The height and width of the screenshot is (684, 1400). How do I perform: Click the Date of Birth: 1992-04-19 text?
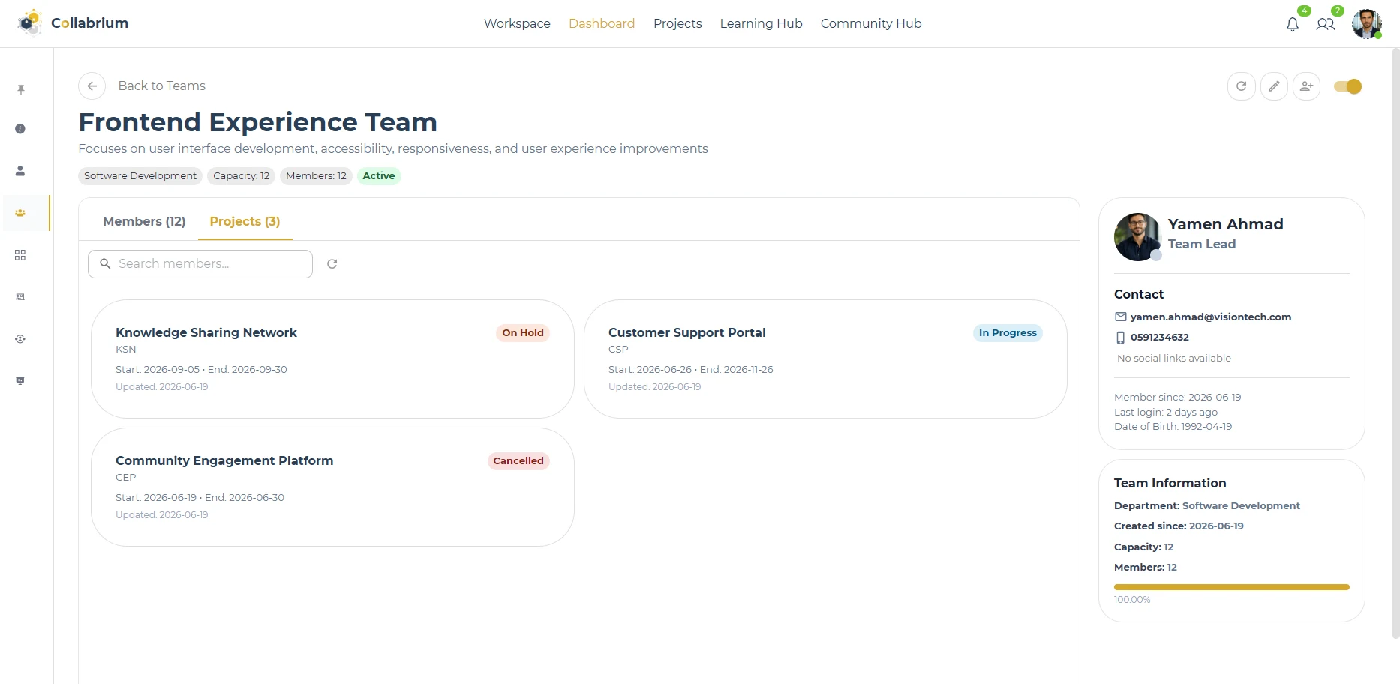click(x=1173, y=427)
